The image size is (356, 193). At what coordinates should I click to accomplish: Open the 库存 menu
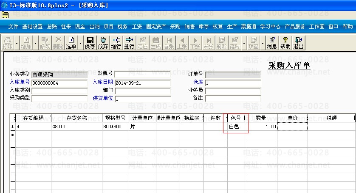tap(203, 27)
